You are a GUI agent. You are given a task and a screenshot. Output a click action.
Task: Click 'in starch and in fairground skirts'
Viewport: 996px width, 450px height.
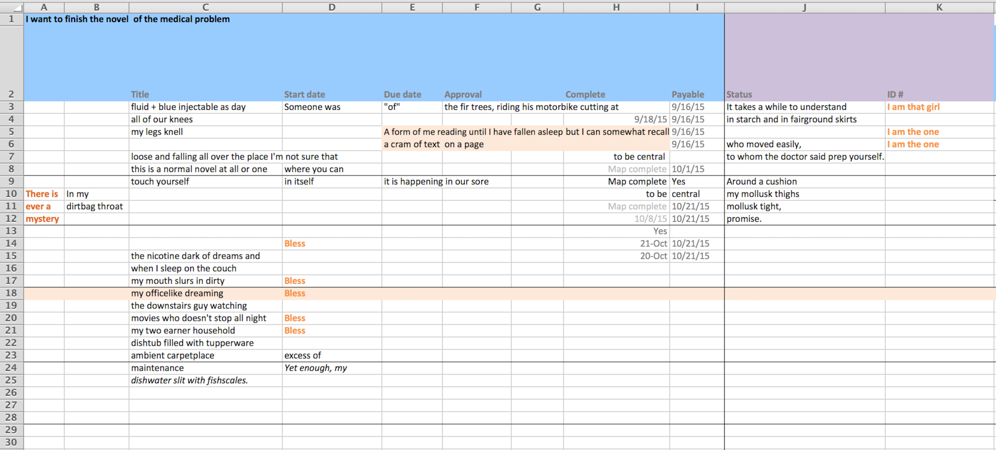click(x=805, y=119)
